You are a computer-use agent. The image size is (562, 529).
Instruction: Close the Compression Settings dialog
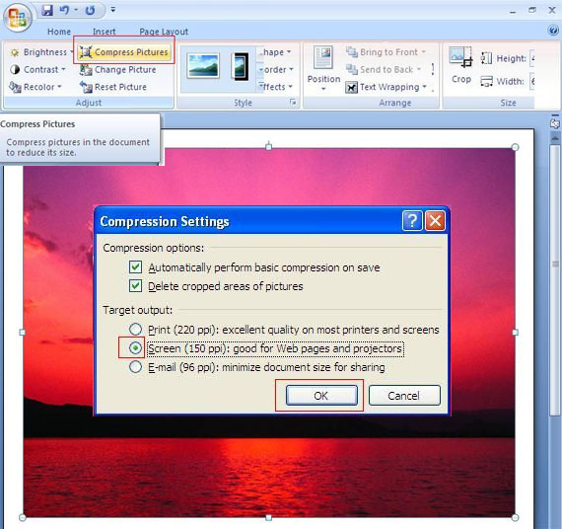(435, 221)
